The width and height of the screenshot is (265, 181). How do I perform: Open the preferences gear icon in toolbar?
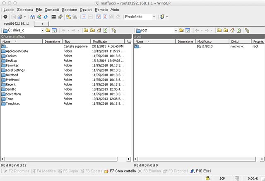pos(5,17)
